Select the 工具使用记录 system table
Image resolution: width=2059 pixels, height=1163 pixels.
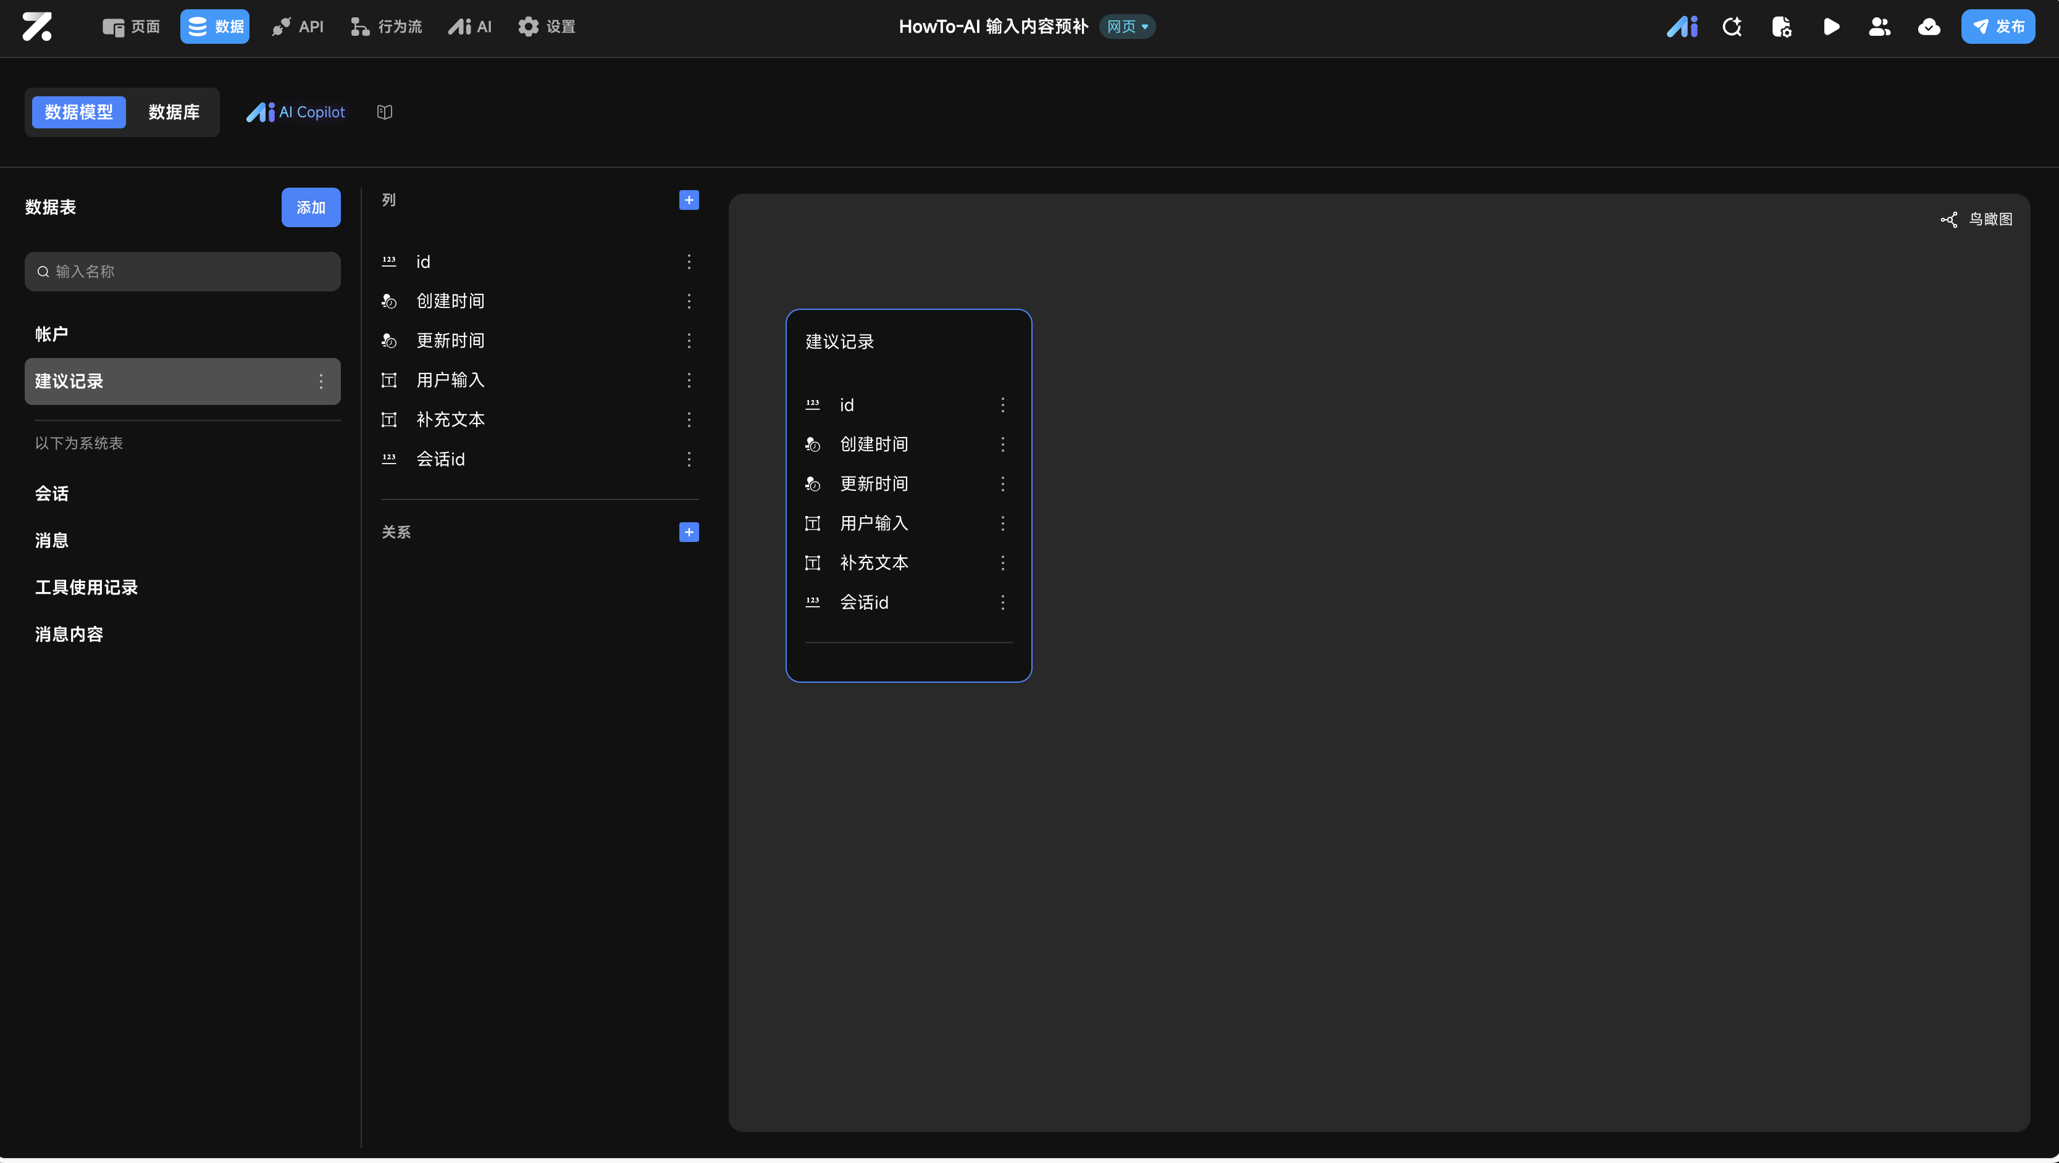(x=86, y=587)
